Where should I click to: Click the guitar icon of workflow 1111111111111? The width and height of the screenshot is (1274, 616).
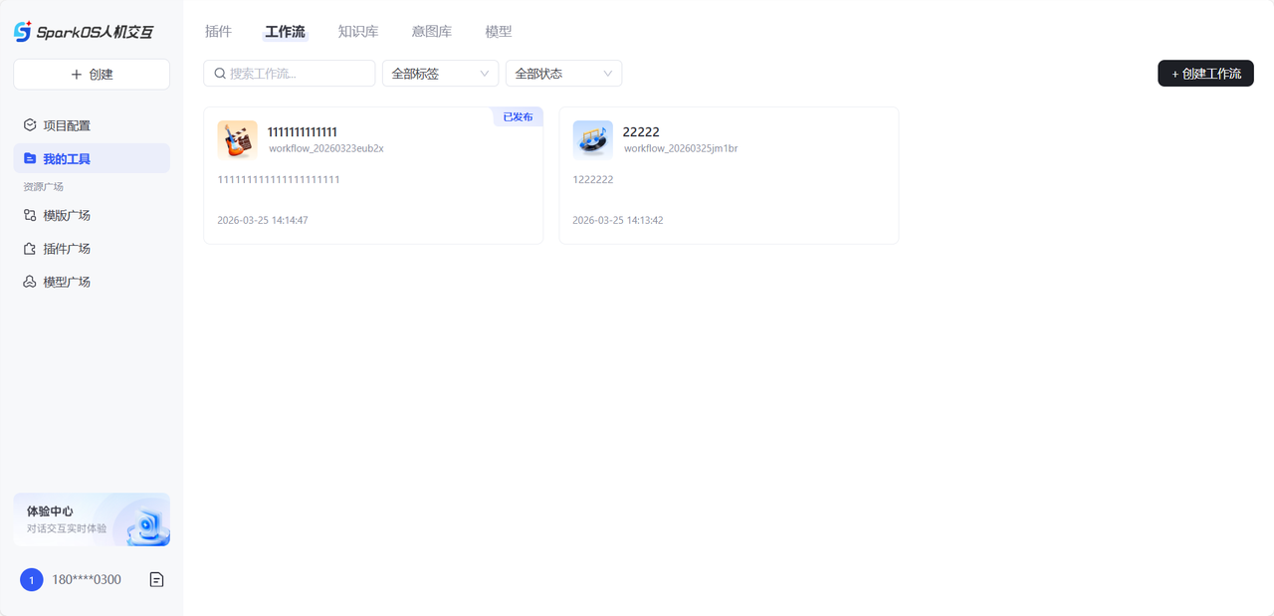point(237,140)
